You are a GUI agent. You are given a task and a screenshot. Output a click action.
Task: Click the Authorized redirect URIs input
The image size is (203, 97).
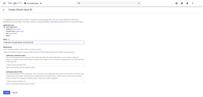tap(45, 81)
